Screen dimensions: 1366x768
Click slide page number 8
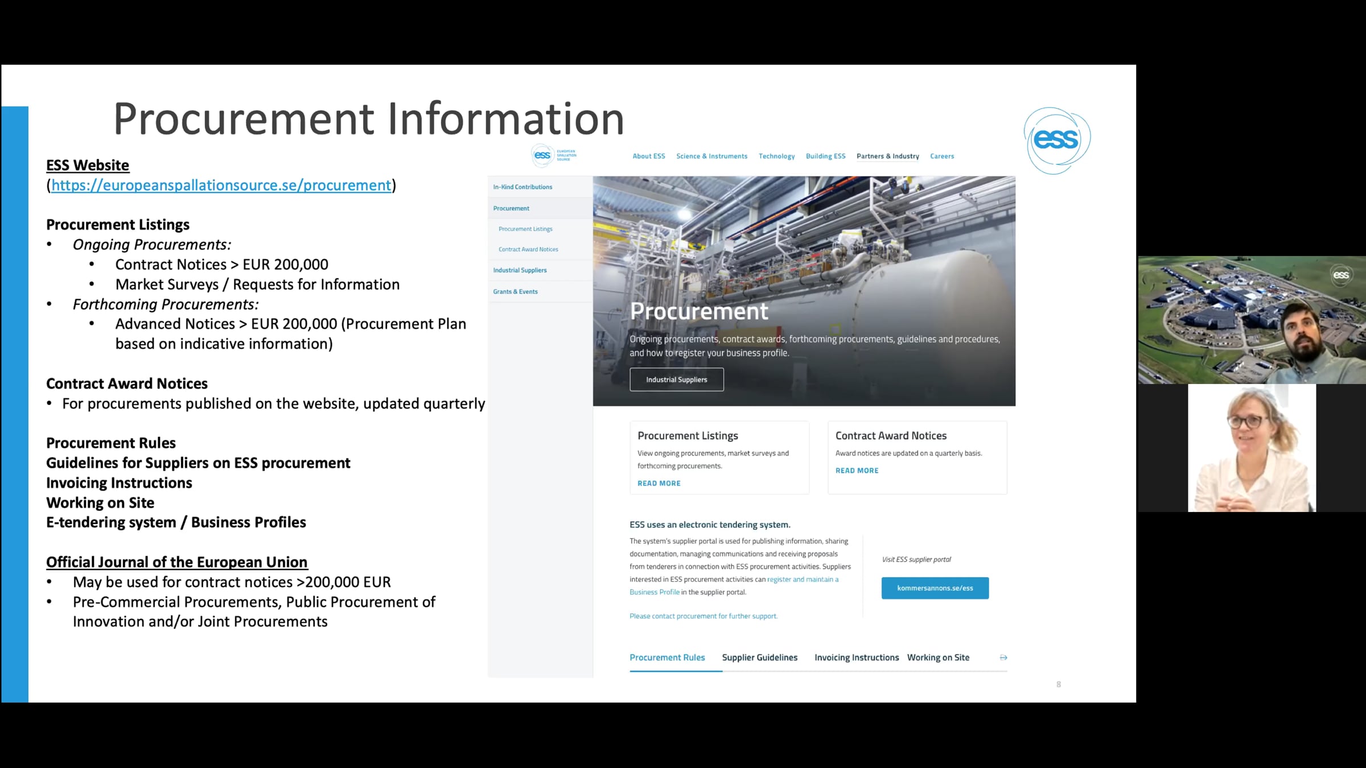[1059, 684]
